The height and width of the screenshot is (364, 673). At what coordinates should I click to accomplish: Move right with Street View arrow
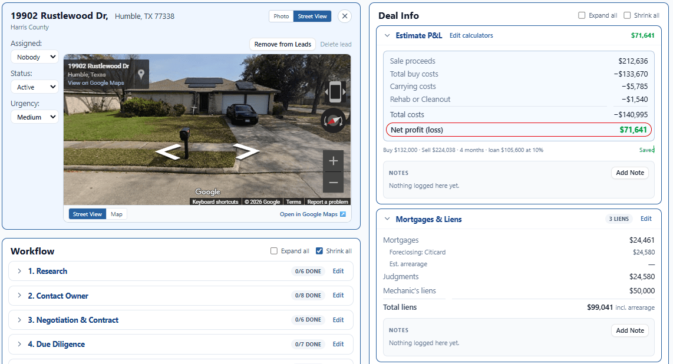click(246, 151)
